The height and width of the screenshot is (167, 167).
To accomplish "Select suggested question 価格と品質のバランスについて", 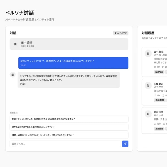I will click(69, 135).
